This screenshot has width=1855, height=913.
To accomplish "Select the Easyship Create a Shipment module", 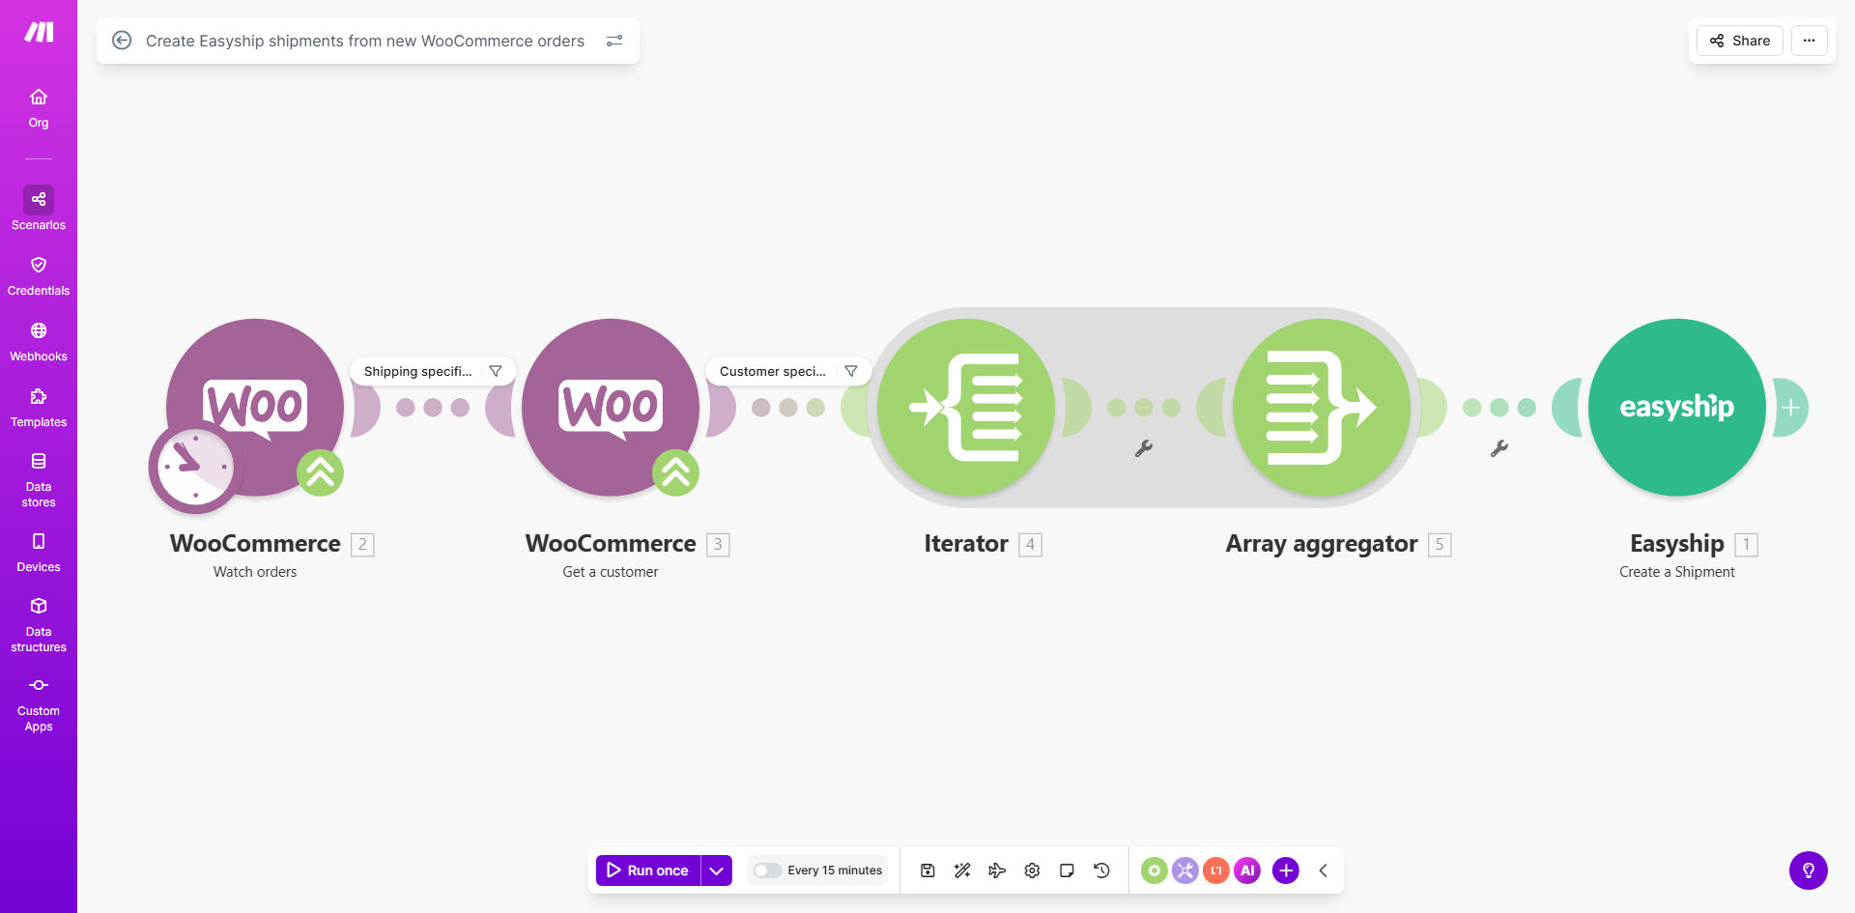I will point(1677,407).
